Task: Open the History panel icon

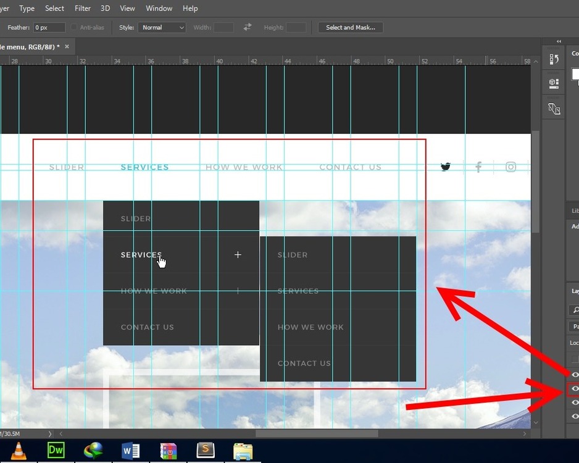Action: pos(554,59)
